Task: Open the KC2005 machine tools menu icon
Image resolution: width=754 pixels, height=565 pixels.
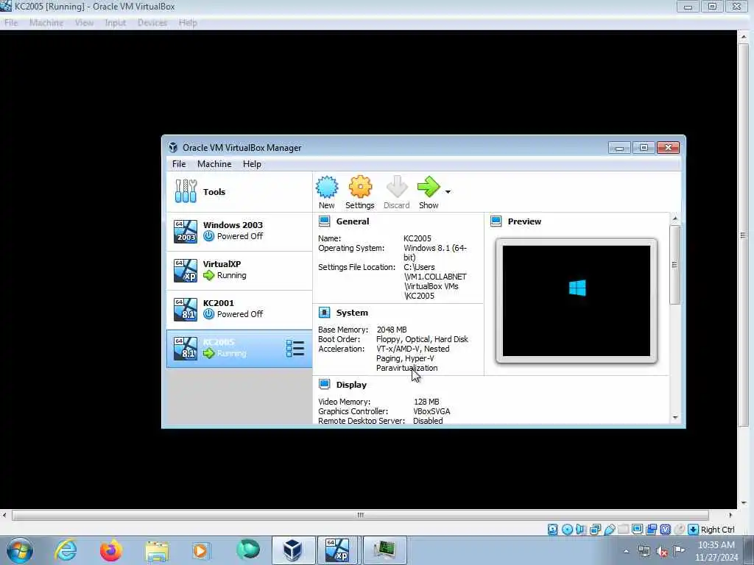Action: click(295, 348)
